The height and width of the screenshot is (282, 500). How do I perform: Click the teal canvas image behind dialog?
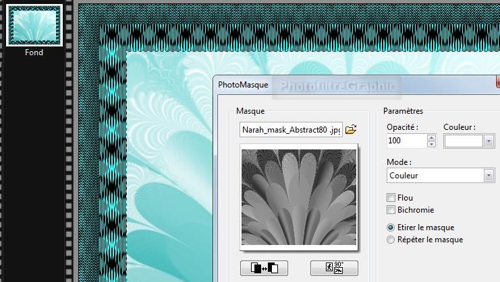[x=169, y=168]
